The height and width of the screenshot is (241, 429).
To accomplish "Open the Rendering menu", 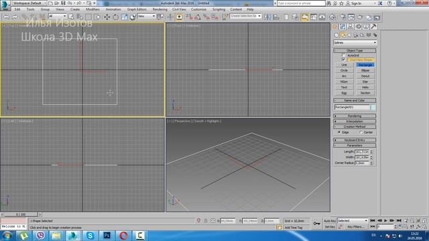I will [x=160, y=9].
